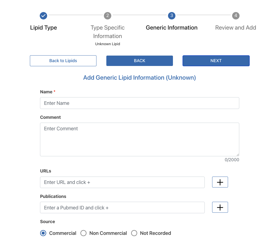Screen dimensions: 279x245
Task: Add the URL with its plus button
Action: click(x=220, y=182)
